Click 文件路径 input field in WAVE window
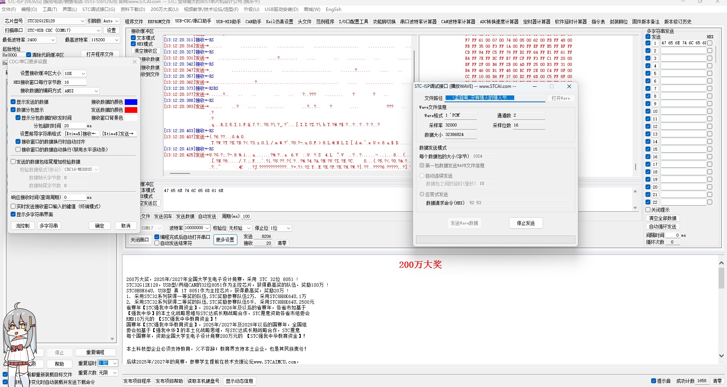The width and height of the screenshot is (727, 387). click(495, 98)
